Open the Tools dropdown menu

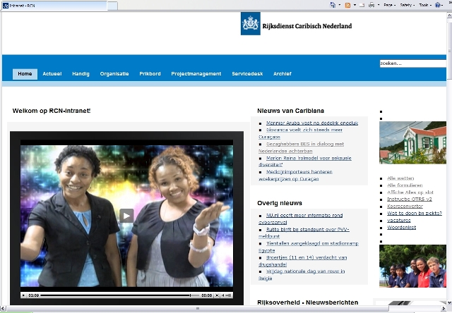point(426,5)
